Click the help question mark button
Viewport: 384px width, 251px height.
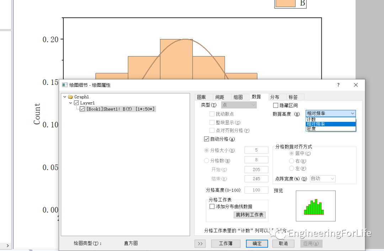[338, 85]
